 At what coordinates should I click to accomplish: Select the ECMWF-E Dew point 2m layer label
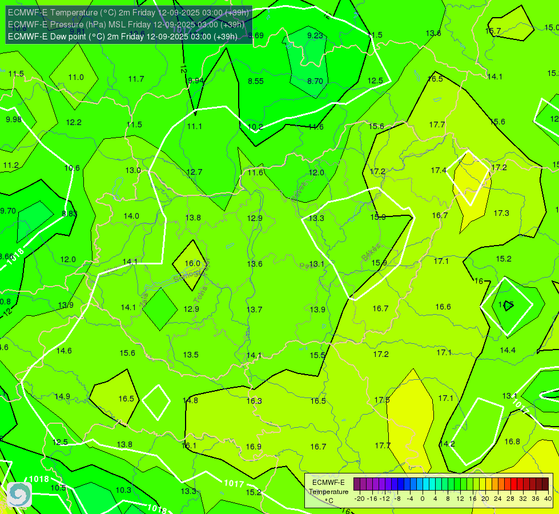pos(122,37)
